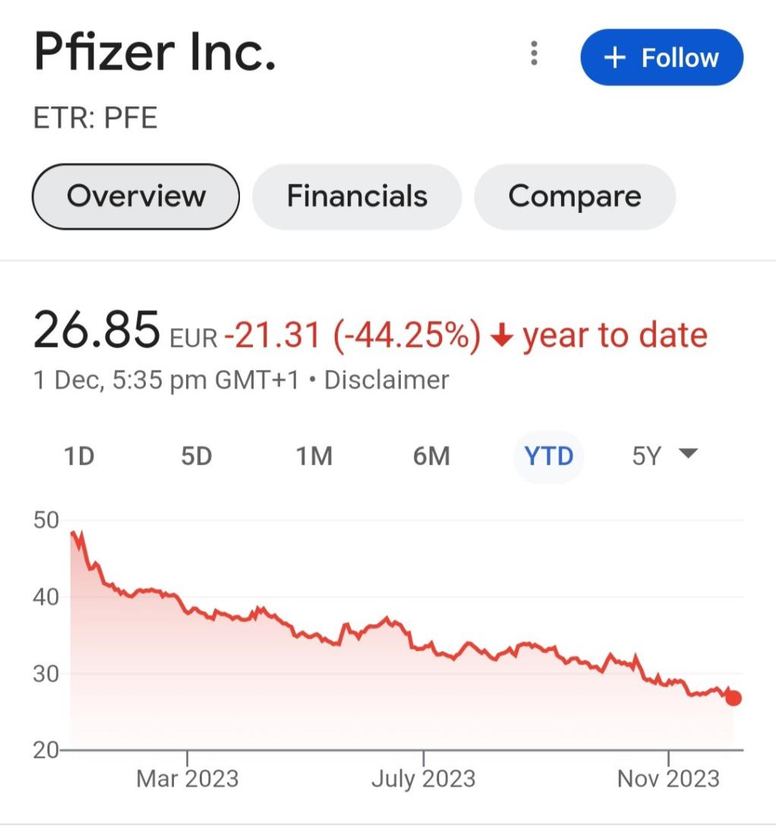Switch to the Financials tab
The image size is (776, 837).
[357, 196]
